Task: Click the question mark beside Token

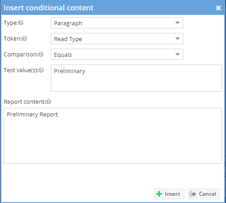Action: pyautogui.click(x=24, y=39)
